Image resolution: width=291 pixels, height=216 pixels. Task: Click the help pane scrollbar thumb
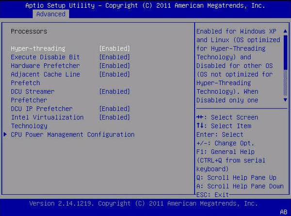(286, 53)
